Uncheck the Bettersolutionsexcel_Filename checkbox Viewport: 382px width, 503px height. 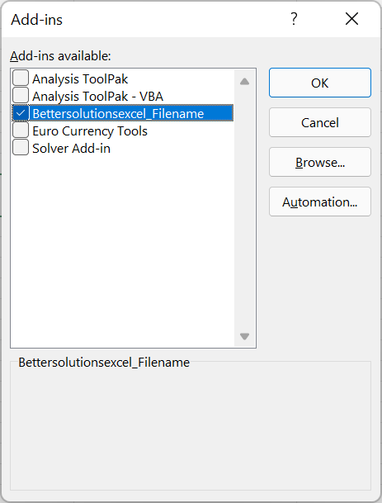tap(21, 113)
